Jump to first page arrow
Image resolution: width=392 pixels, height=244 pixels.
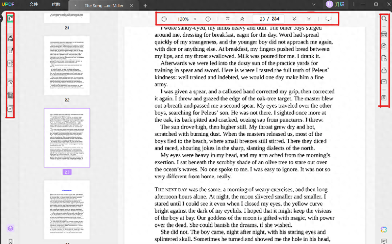(x=228, y=19)
